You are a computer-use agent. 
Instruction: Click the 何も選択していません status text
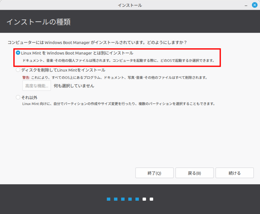click(x=74, y=86)
